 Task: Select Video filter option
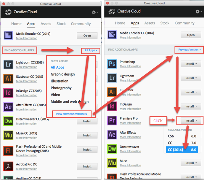55,95
